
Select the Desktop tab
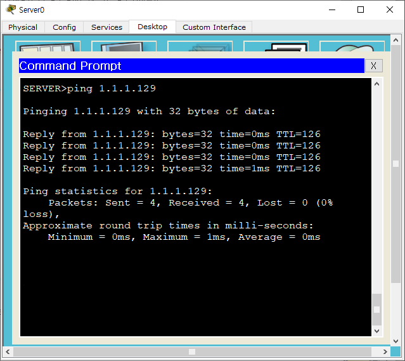coord(152,27)
